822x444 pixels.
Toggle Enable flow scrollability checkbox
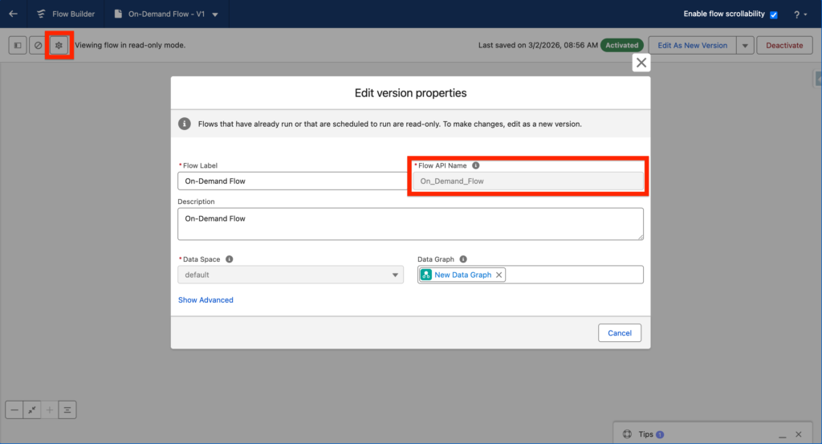774,14
